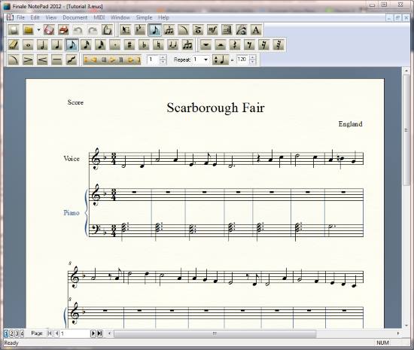This screenshot has width=414, height=350.
Task: Toggle the eighth note duration button
Action: [x=72, y=45]
